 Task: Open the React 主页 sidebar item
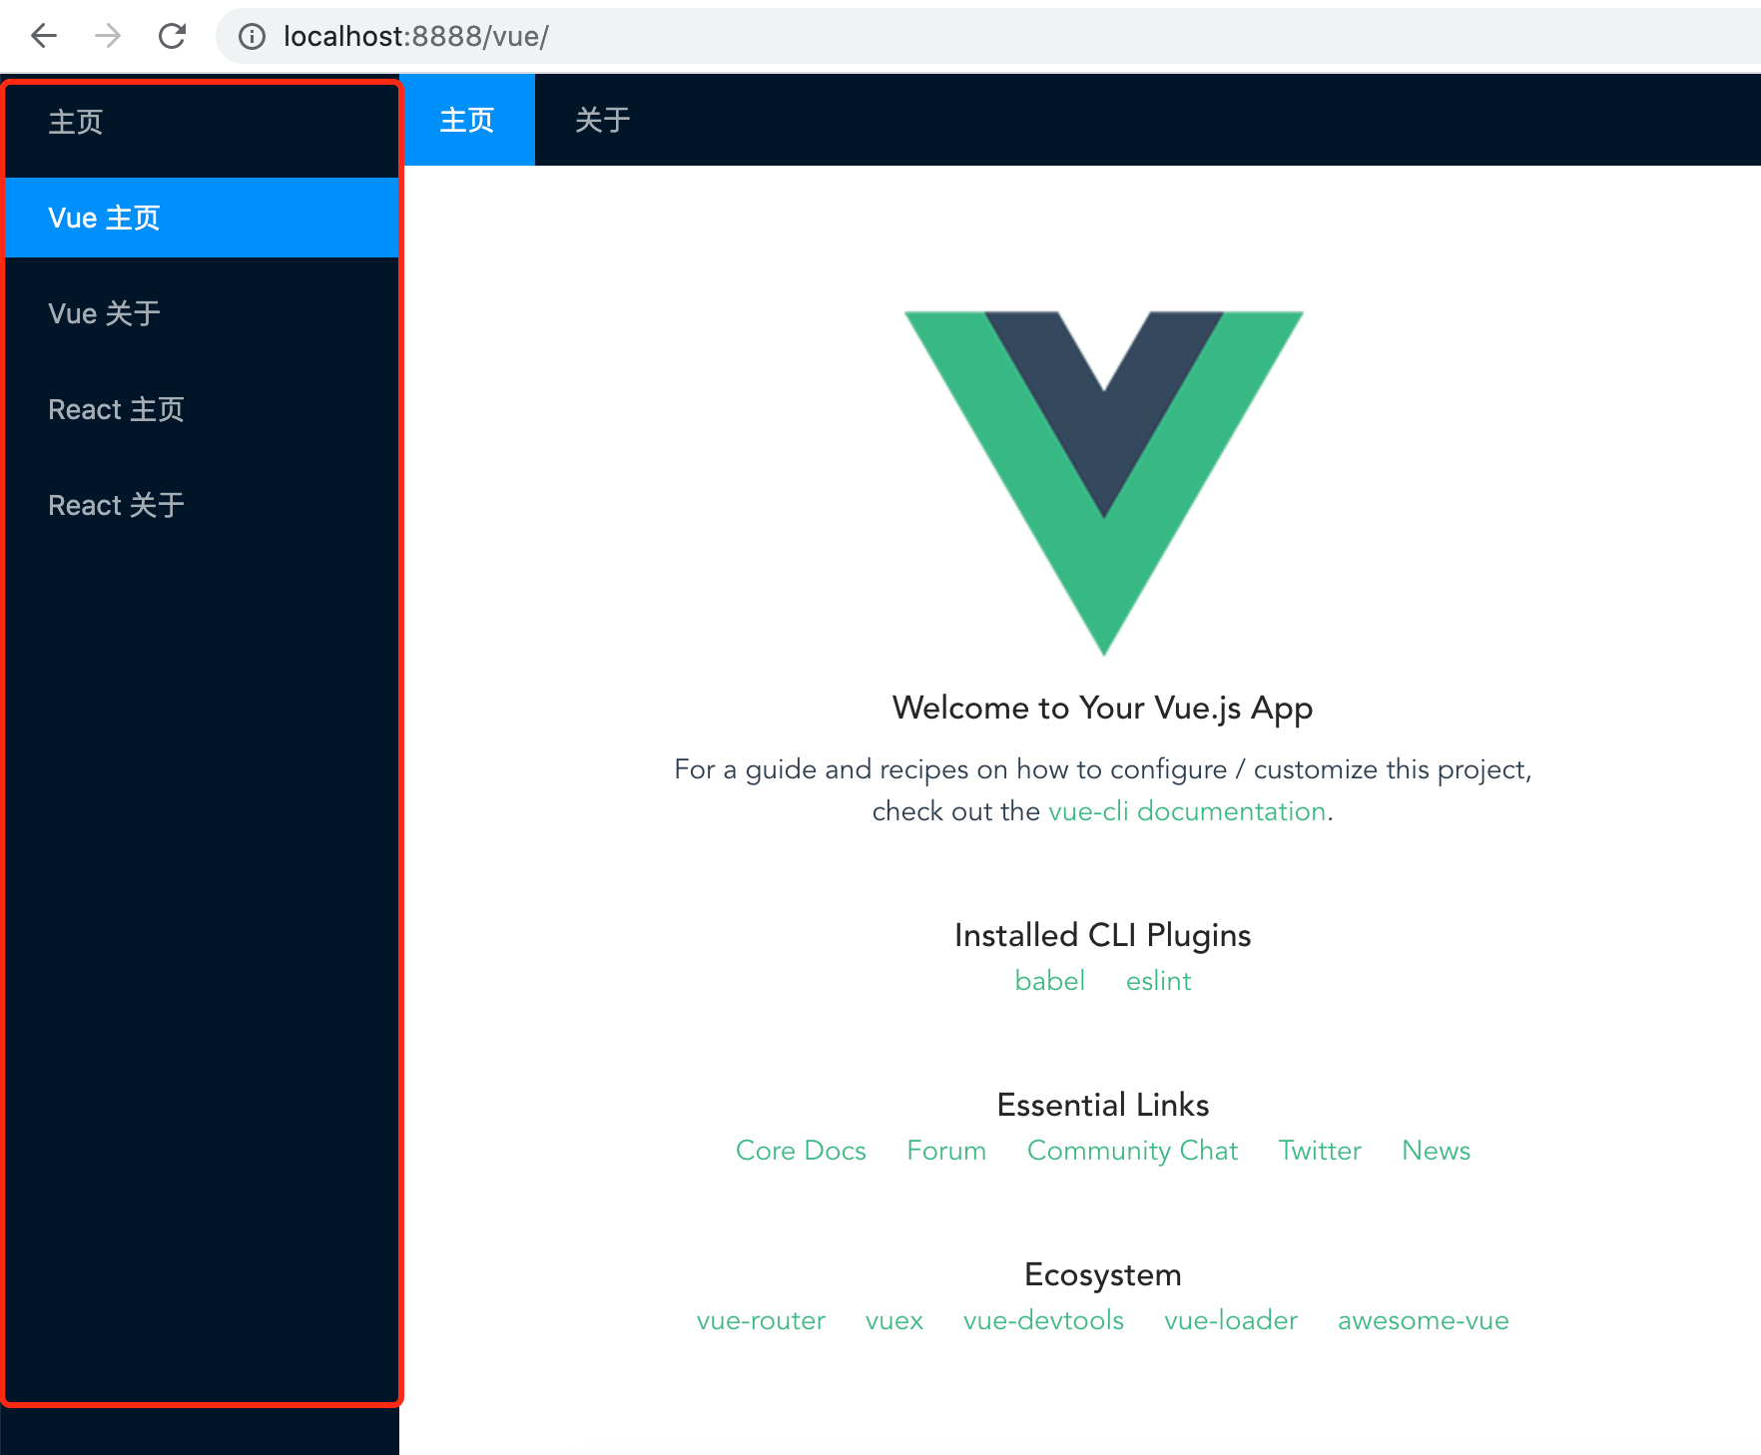[x=202, y=409]
